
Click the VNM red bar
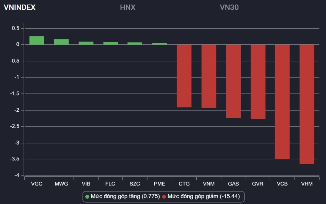209,76
